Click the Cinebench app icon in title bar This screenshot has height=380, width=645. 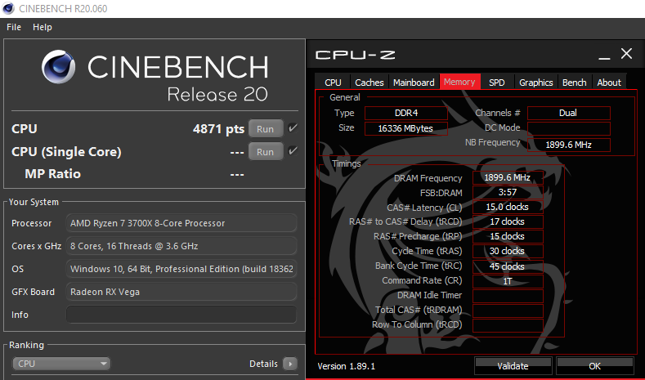coord(8,8)
